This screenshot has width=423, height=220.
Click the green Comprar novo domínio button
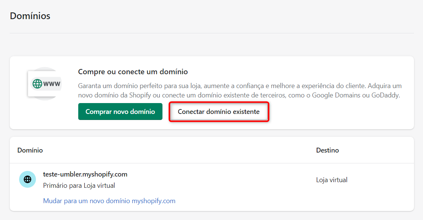pos(120,112)
